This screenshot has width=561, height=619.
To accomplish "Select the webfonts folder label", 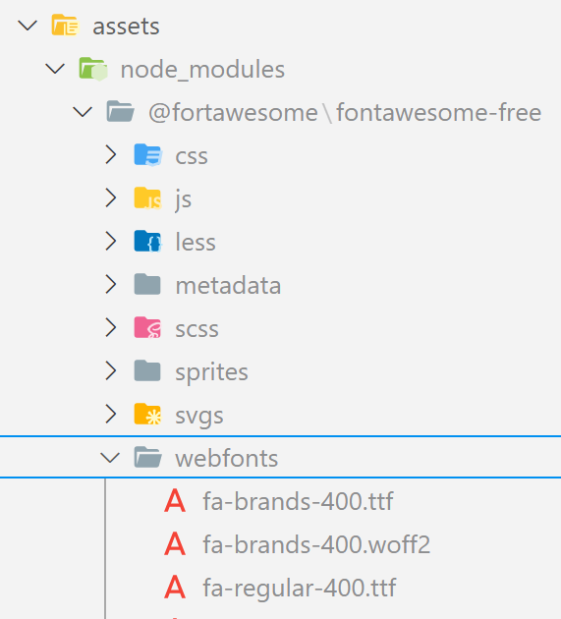I will tap(227, 458).
